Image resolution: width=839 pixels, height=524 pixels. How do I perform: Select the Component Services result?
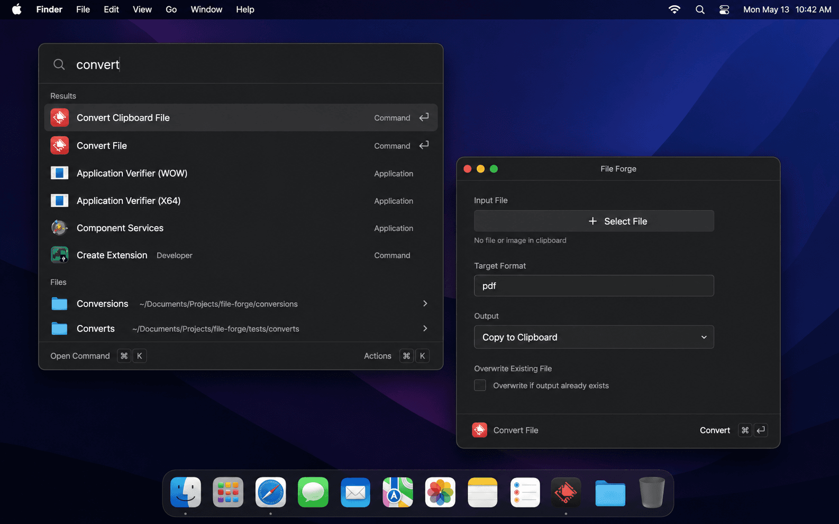[241, 228]
